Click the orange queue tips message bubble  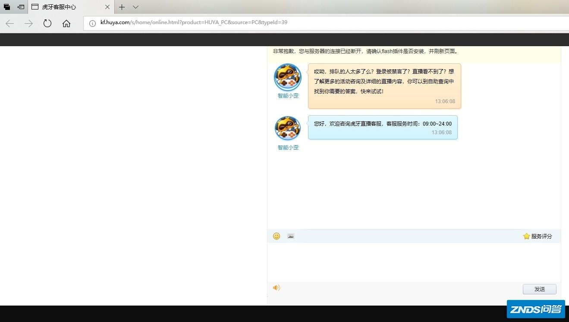coord(384,86)
